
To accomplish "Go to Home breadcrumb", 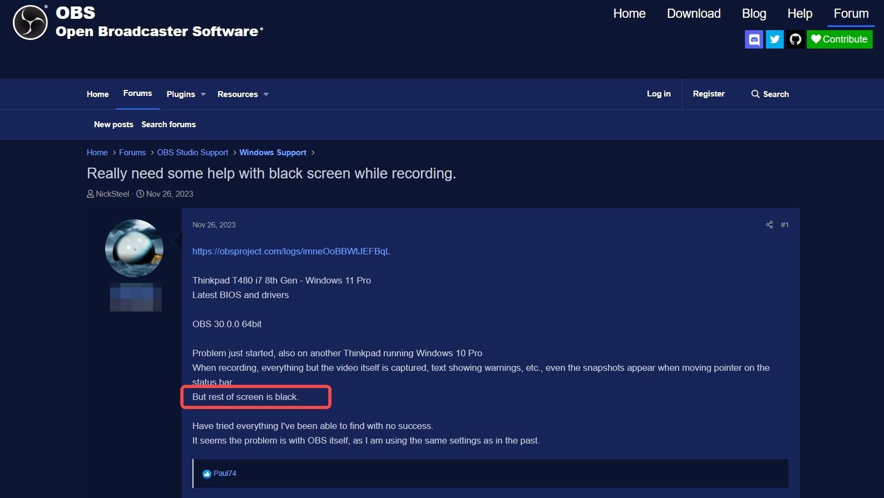I will click(x=97, y=153).
